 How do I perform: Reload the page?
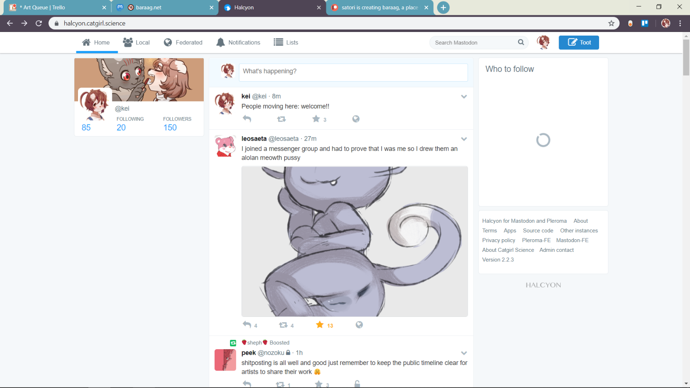pyautogui.click(x=39, y=23)
